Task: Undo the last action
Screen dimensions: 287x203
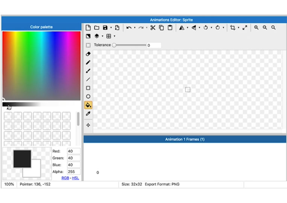Action: tap(129, 28)
